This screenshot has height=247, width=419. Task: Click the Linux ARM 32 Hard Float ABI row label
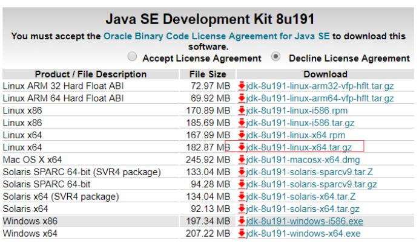click(x=64, y=86)
